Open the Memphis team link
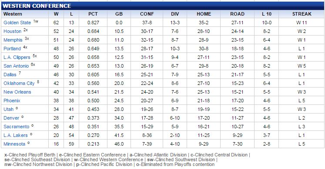The width and height of the screenshot is (325, 169). tap(13, 40)
